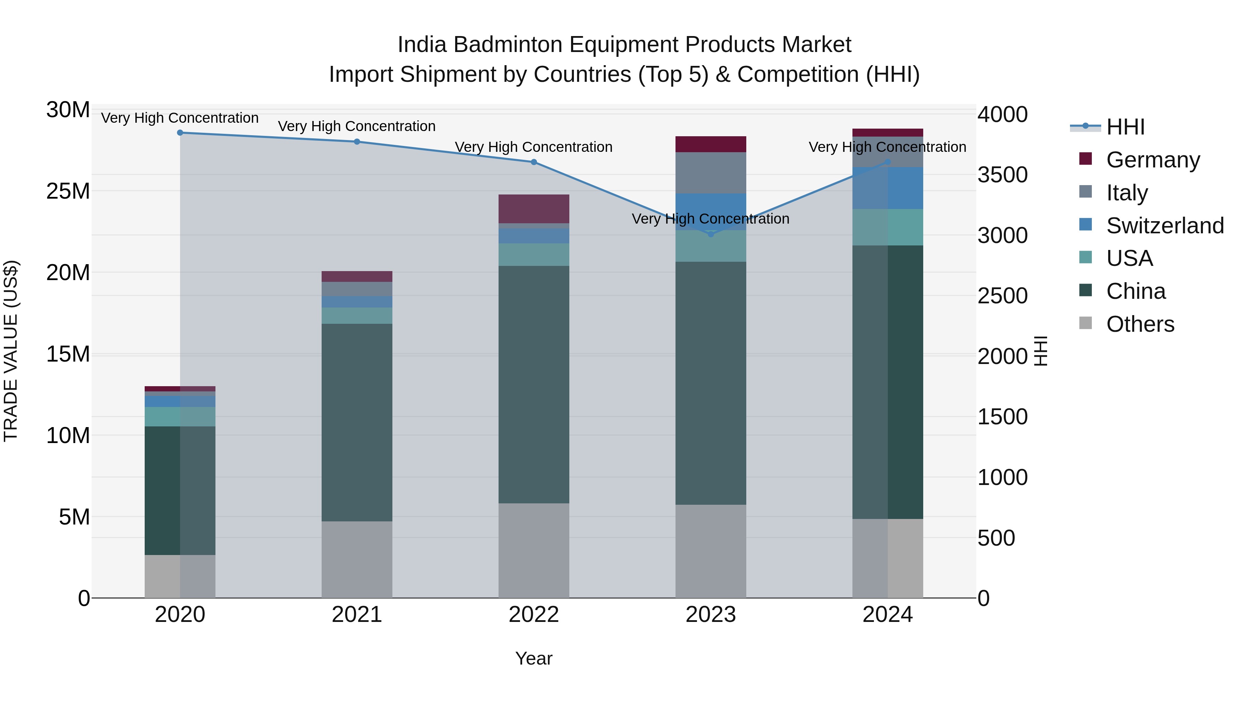The image size is (1249, 702).
Task: Click the 'Import Shipment by Countries' subtitle line
Action: coord(624,75)
